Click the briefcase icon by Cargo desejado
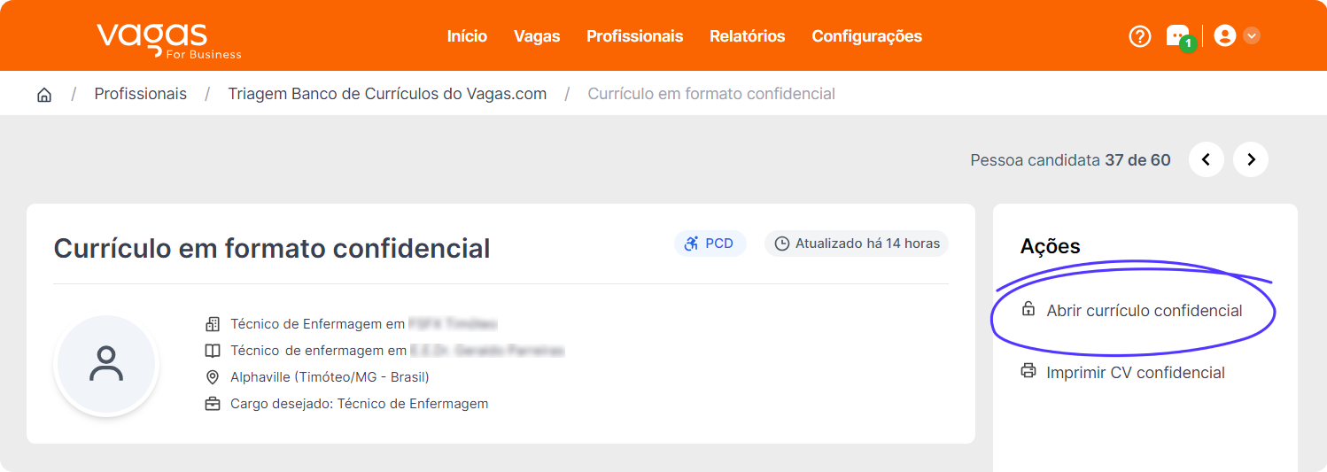Screen dimensions: 1327x472 tap(213, 404)
